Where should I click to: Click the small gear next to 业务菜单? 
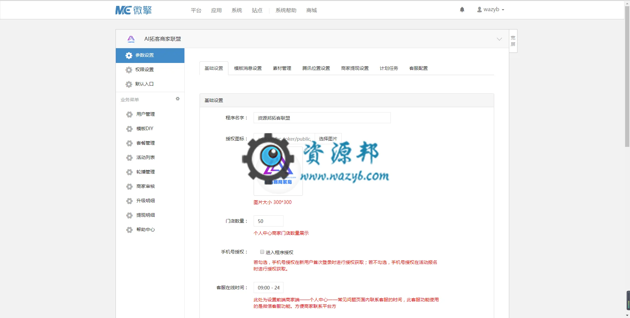tap(178, 99)
